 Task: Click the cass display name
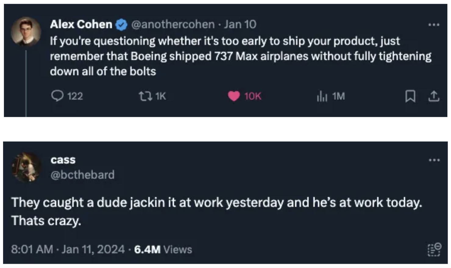pyautogui.click(x=63, y=160)
